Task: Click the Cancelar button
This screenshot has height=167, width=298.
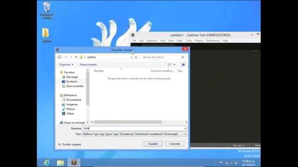Action: point(175,144)
